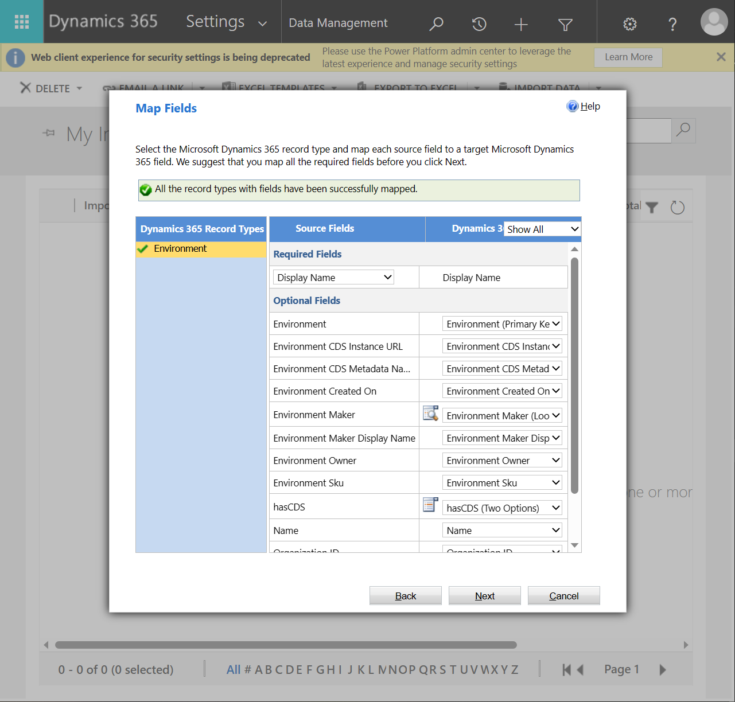The image size is (735, 702).
Task: Click the quick create plus icon
Action: coord(521,24)
